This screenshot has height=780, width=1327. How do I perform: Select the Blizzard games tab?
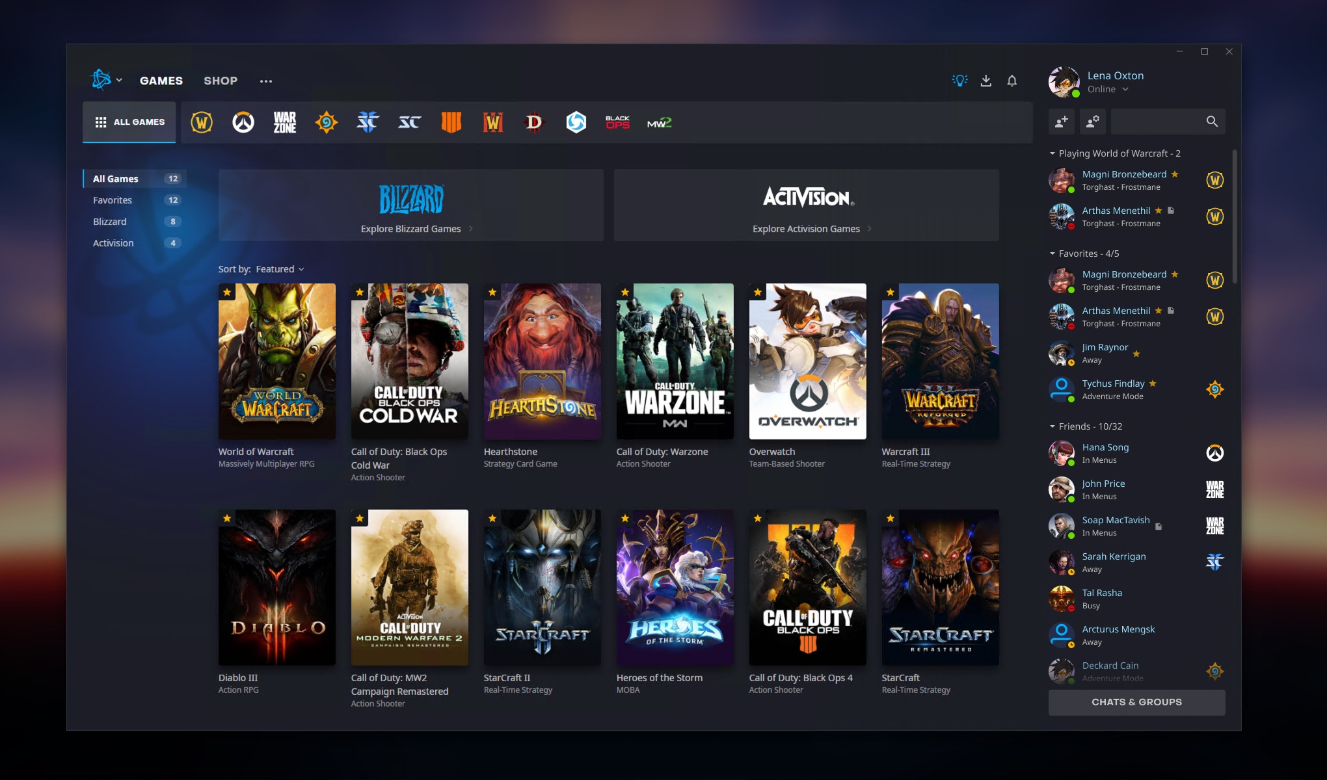tap(108, 221)
